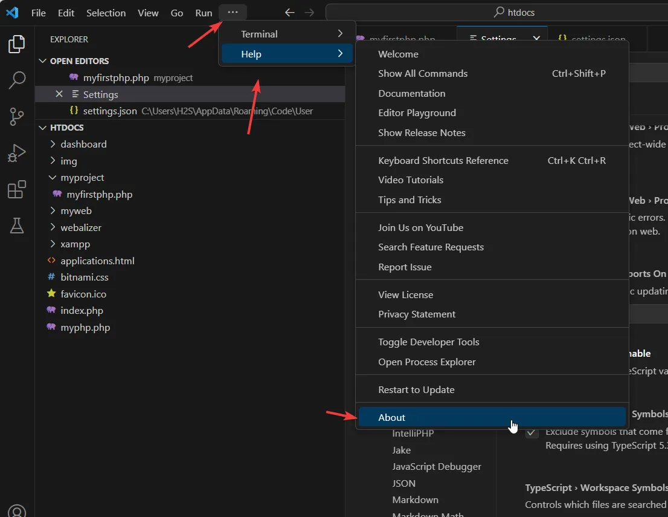Open the Help submenu
The image size is (668, 517).
tap(287, 54)
